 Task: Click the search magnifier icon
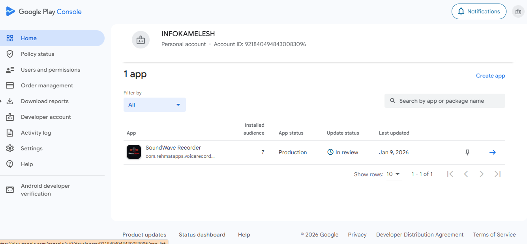click(x=393, y=101)
